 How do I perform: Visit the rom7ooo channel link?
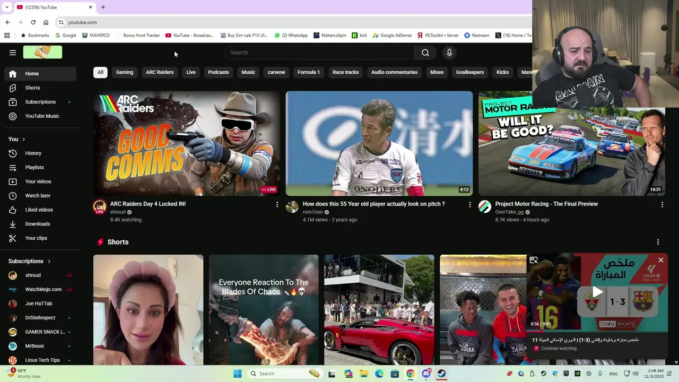click(312, 212)
